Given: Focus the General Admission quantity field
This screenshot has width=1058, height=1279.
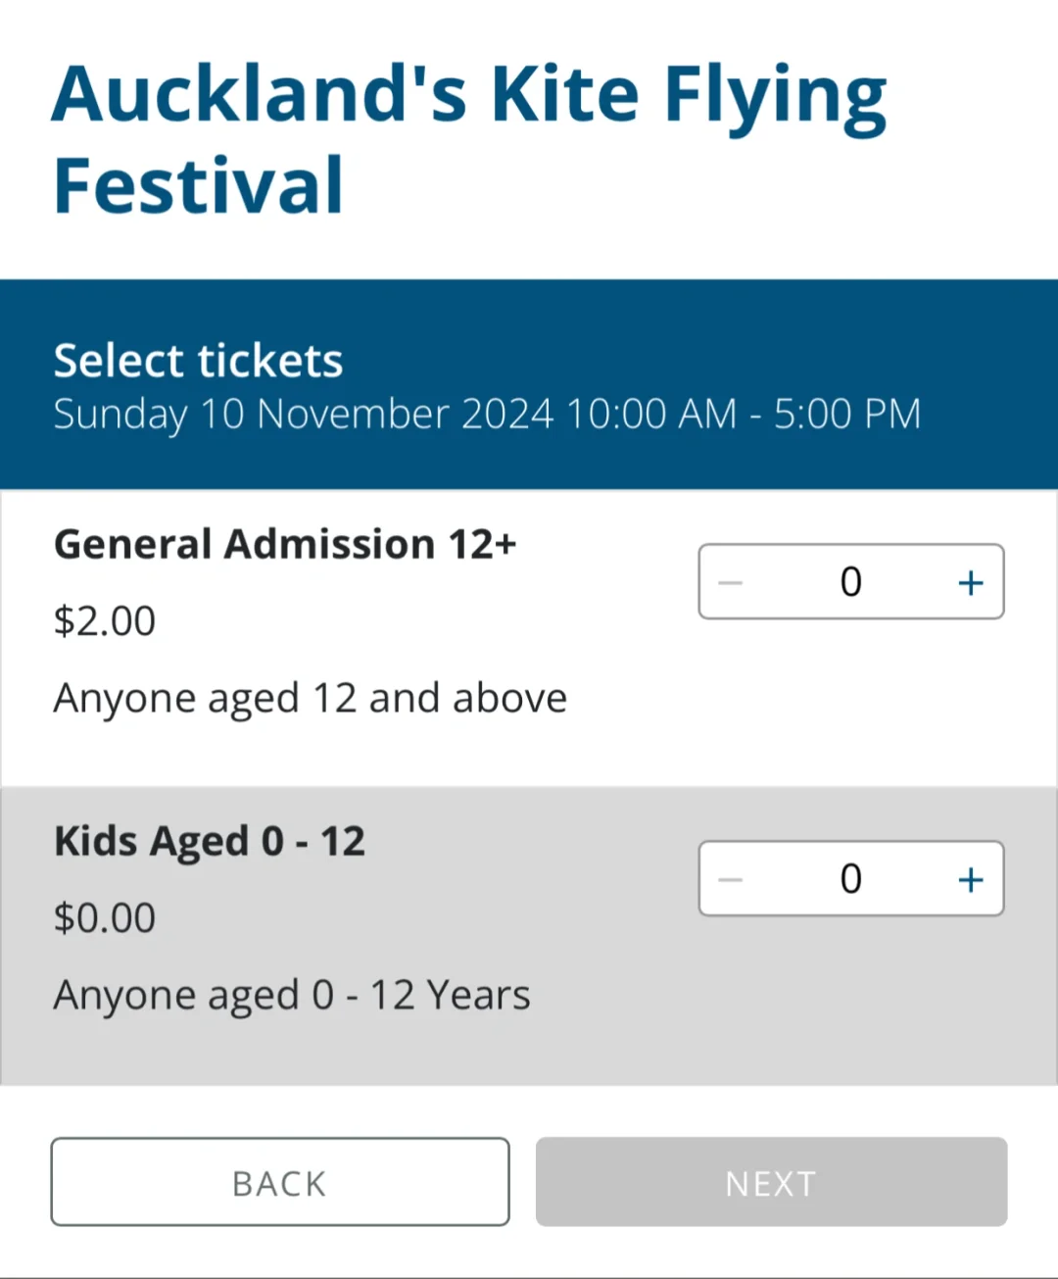Looking at the screenshot, I should (x=850, y=582).
